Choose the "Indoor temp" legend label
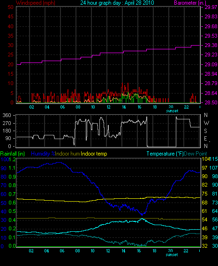This screenshot has height=266, width=218. pyautogui.click(x=94, y=154)
